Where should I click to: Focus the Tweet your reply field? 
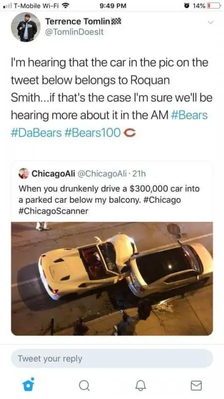pyautogui.click(x=112, y=359)
